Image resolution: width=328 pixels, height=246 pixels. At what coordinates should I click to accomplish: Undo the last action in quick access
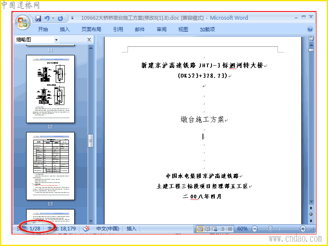tap(47, 18)
